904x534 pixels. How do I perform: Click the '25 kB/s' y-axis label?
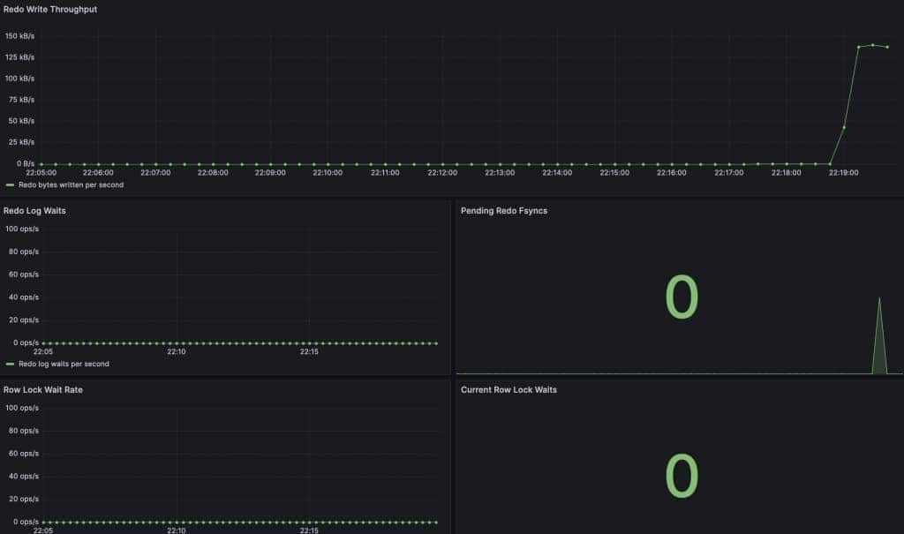point(21,142)
